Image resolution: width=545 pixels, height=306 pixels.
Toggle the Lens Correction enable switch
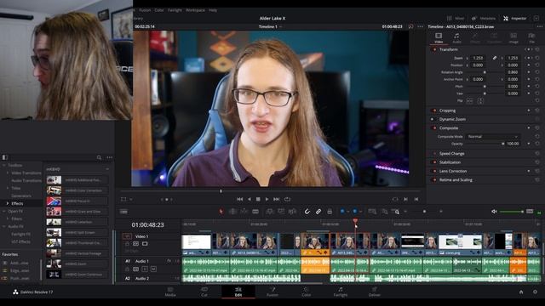coord(434,171)
